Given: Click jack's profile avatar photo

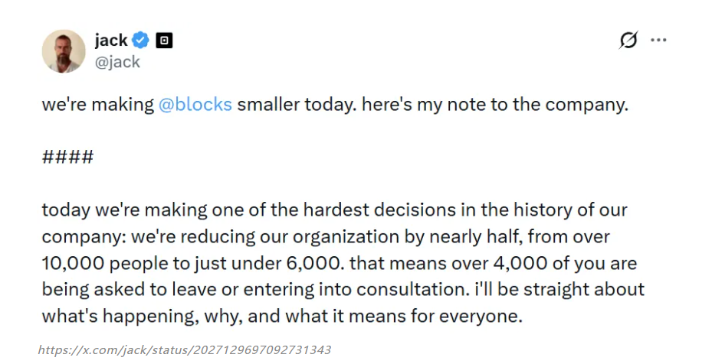Looking at the screenshot, I should coord(64,51).
